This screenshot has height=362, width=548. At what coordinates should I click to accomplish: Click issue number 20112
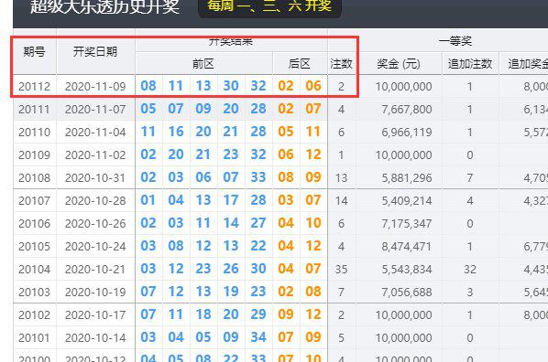click(x=34, y=87)
